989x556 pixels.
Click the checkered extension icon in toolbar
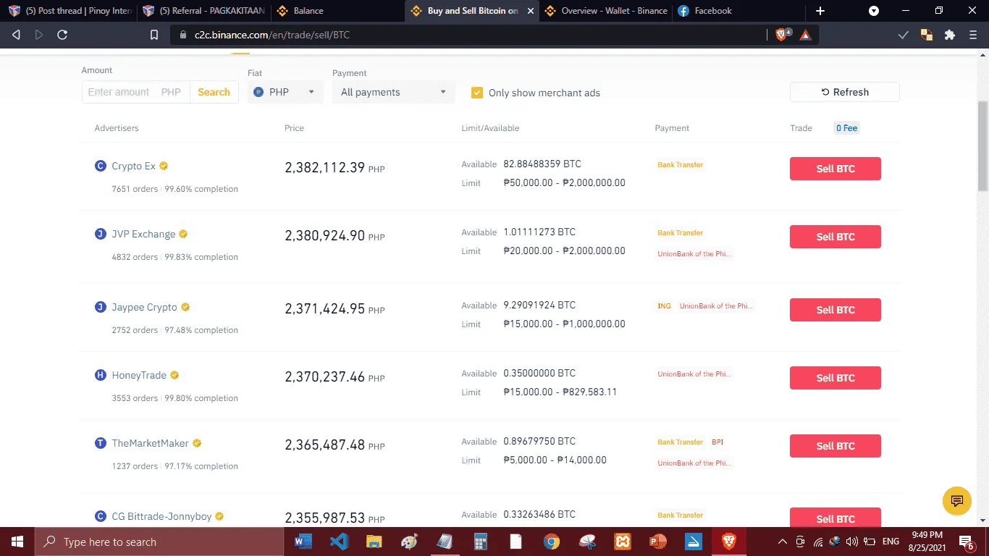(926, 35)
